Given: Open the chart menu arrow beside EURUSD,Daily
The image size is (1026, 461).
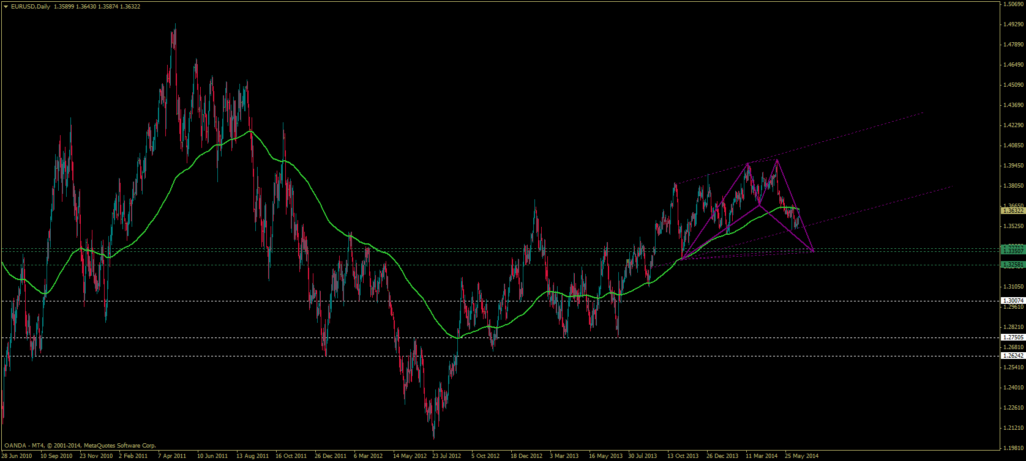Looking at the screenshot, I should pyautogui.click(x=6, y=6).
